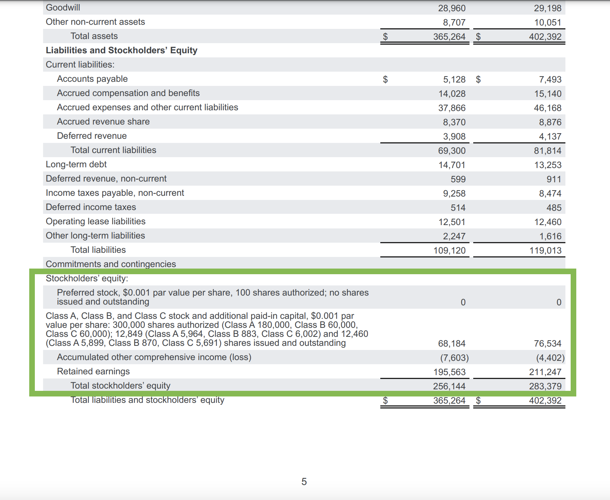Viewport: 610px width, 500px height.
Task: Select Accounts payable value 5,128
Action: (454, 80)
